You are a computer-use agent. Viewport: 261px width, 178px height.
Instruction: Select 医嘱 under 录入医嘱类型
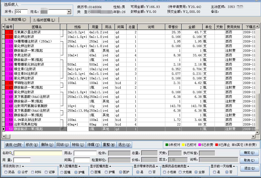click(x=62, y=172)
